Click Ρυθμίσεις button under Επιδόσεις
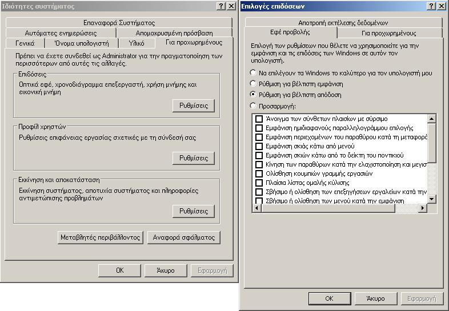Image resolution: width=449 pixels, height=311 pixels. coord(194,106)
